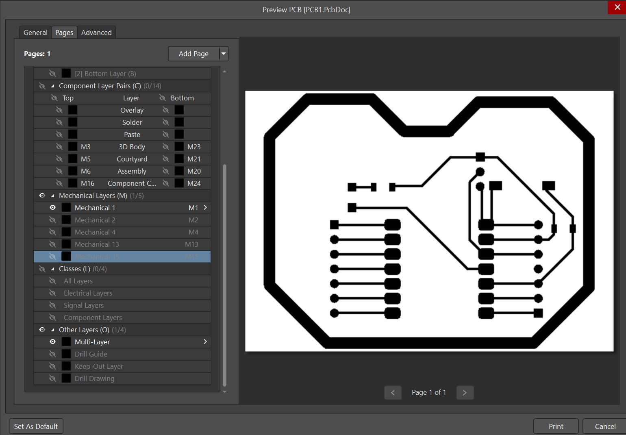Click the Set As Default button
The image size is (626, 435).
36,426
